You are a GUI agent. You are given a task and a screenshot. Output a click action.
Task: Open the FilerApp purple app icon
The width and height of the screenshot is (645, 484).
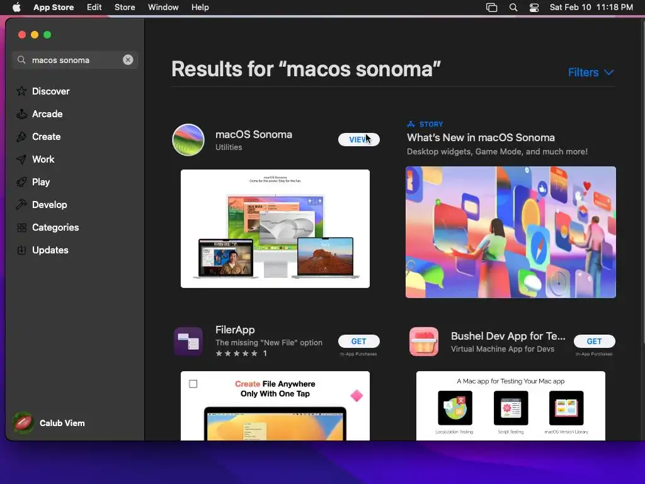(x=188, y=341)
